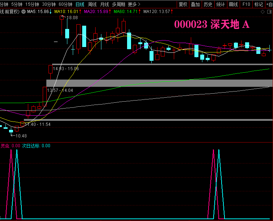Click the 18.08 high price marker
This screenshot has width=273, height=221.
pos(72,18)
